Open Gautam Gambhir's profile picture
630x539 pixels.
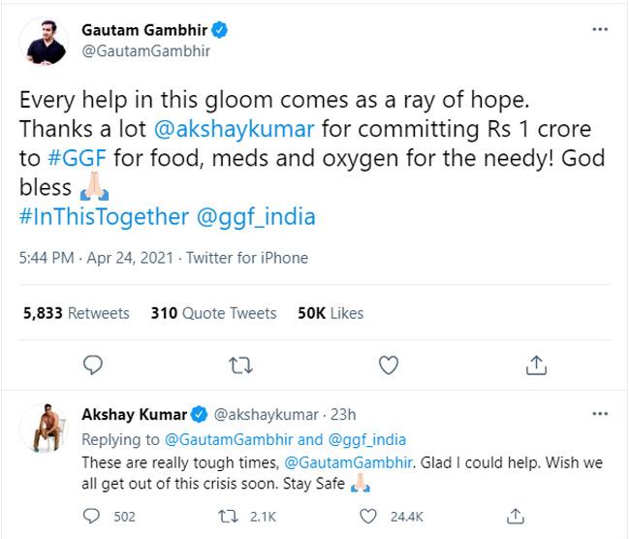click(x=47, y=41)
